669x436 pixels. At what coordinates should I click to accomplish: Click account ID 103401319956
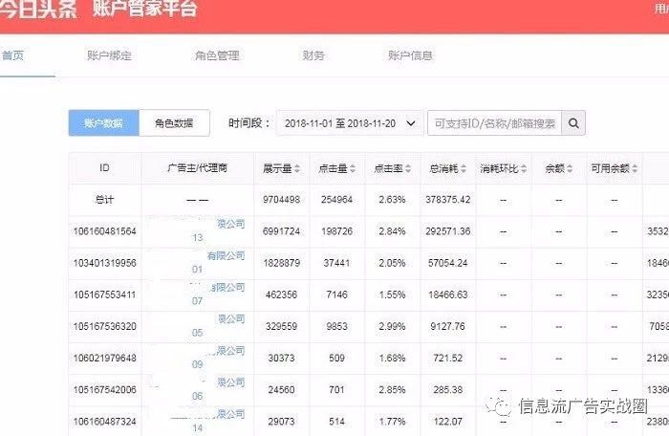click(104, 263)
